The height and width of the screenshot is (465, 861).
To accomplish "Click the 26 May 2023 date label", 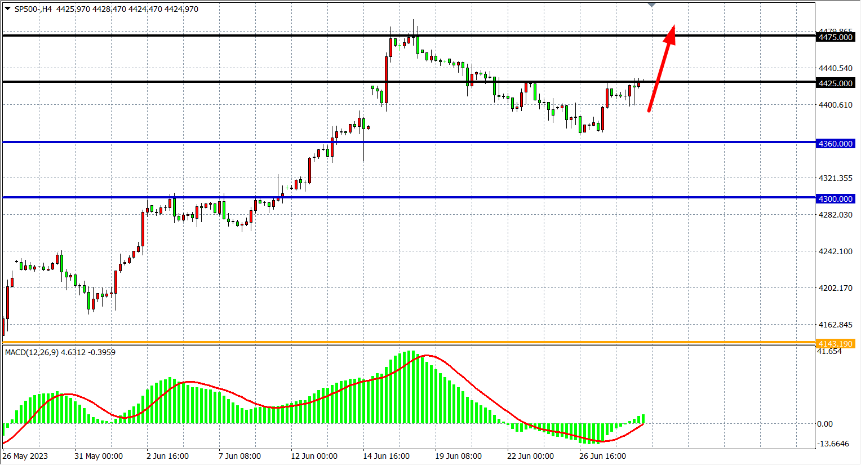I will [x=25, y=456].
